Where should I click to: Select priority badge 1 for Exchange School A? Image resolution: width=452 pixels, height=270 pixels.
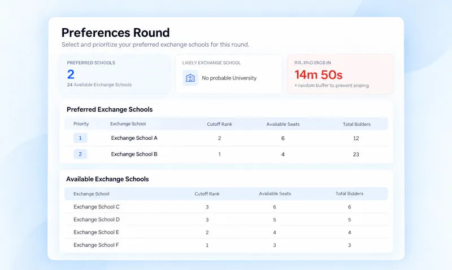click(80, 138)
